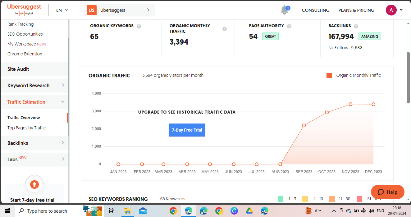Click the sidebar scrollbar

(x=68, y=87)
